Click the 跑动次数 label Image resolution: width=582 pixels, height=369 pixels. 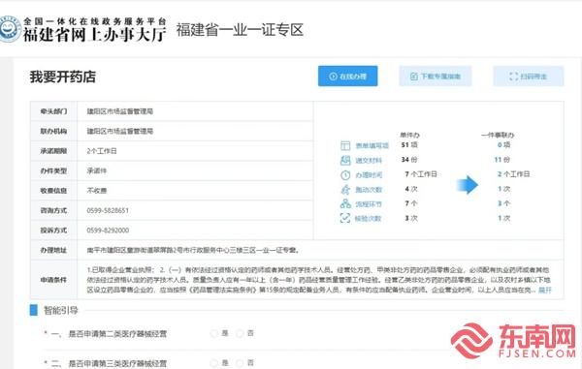pos(369,189)
